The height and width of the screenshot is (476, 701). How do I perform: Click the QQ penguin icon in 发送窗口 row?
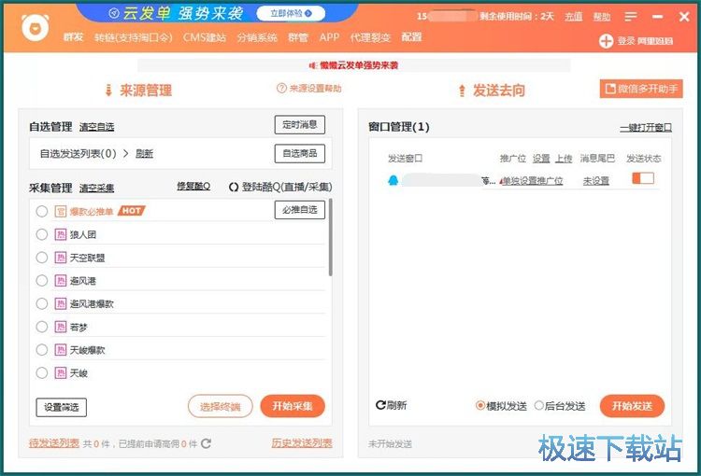click(393, 180)
